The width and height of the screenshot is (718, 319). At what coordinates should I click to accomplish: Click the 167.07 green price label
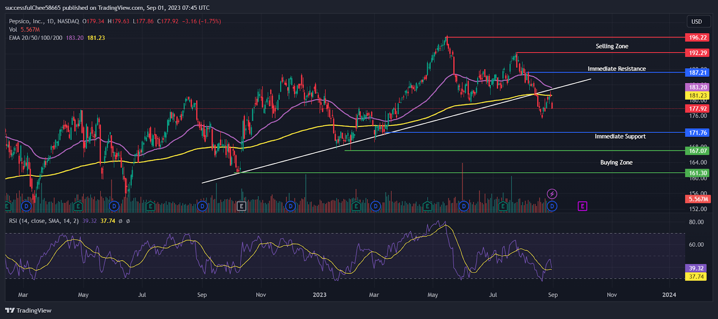[697, 151]
